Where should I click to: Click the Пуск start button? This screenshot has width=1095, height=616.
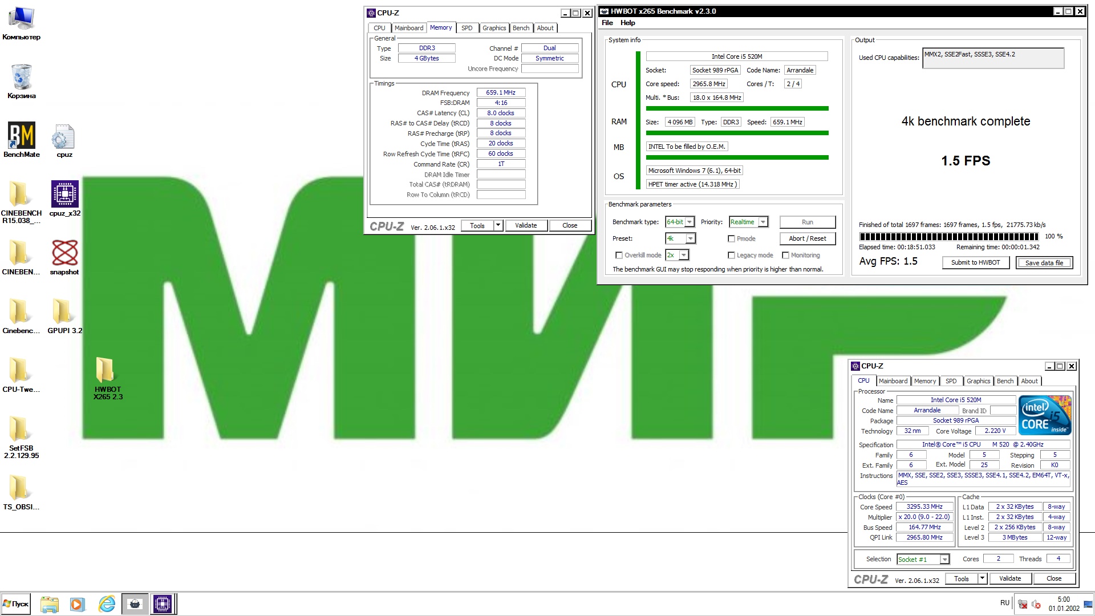click(15, 603)
